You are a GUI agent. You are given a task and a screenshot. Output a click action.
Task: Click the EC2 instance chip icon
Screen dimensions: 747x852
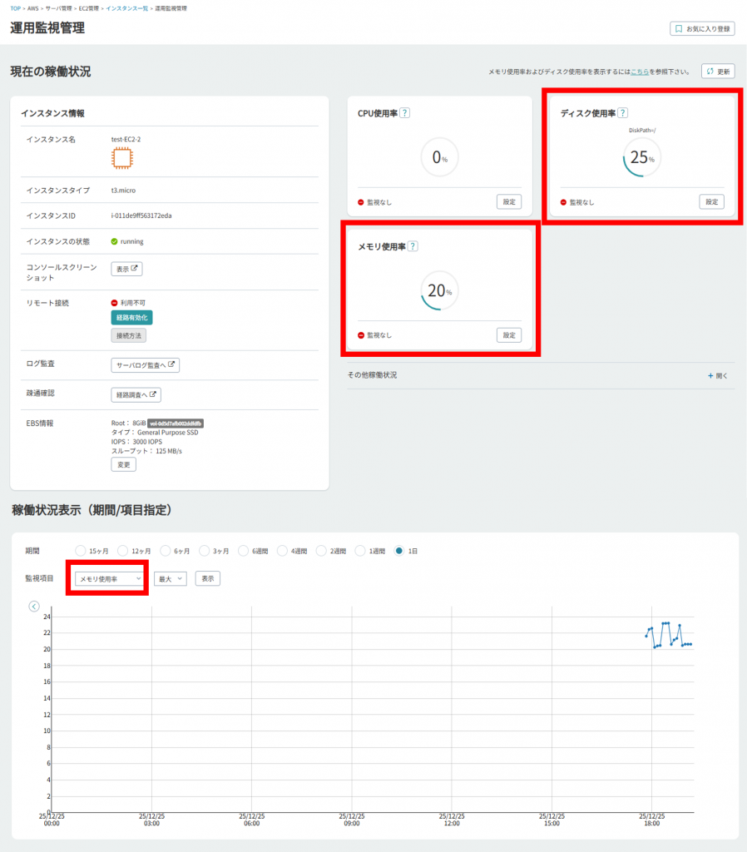click(x=121, y=158)
